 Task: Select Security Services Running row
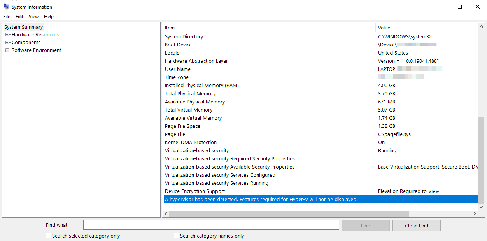click(320, 183)
